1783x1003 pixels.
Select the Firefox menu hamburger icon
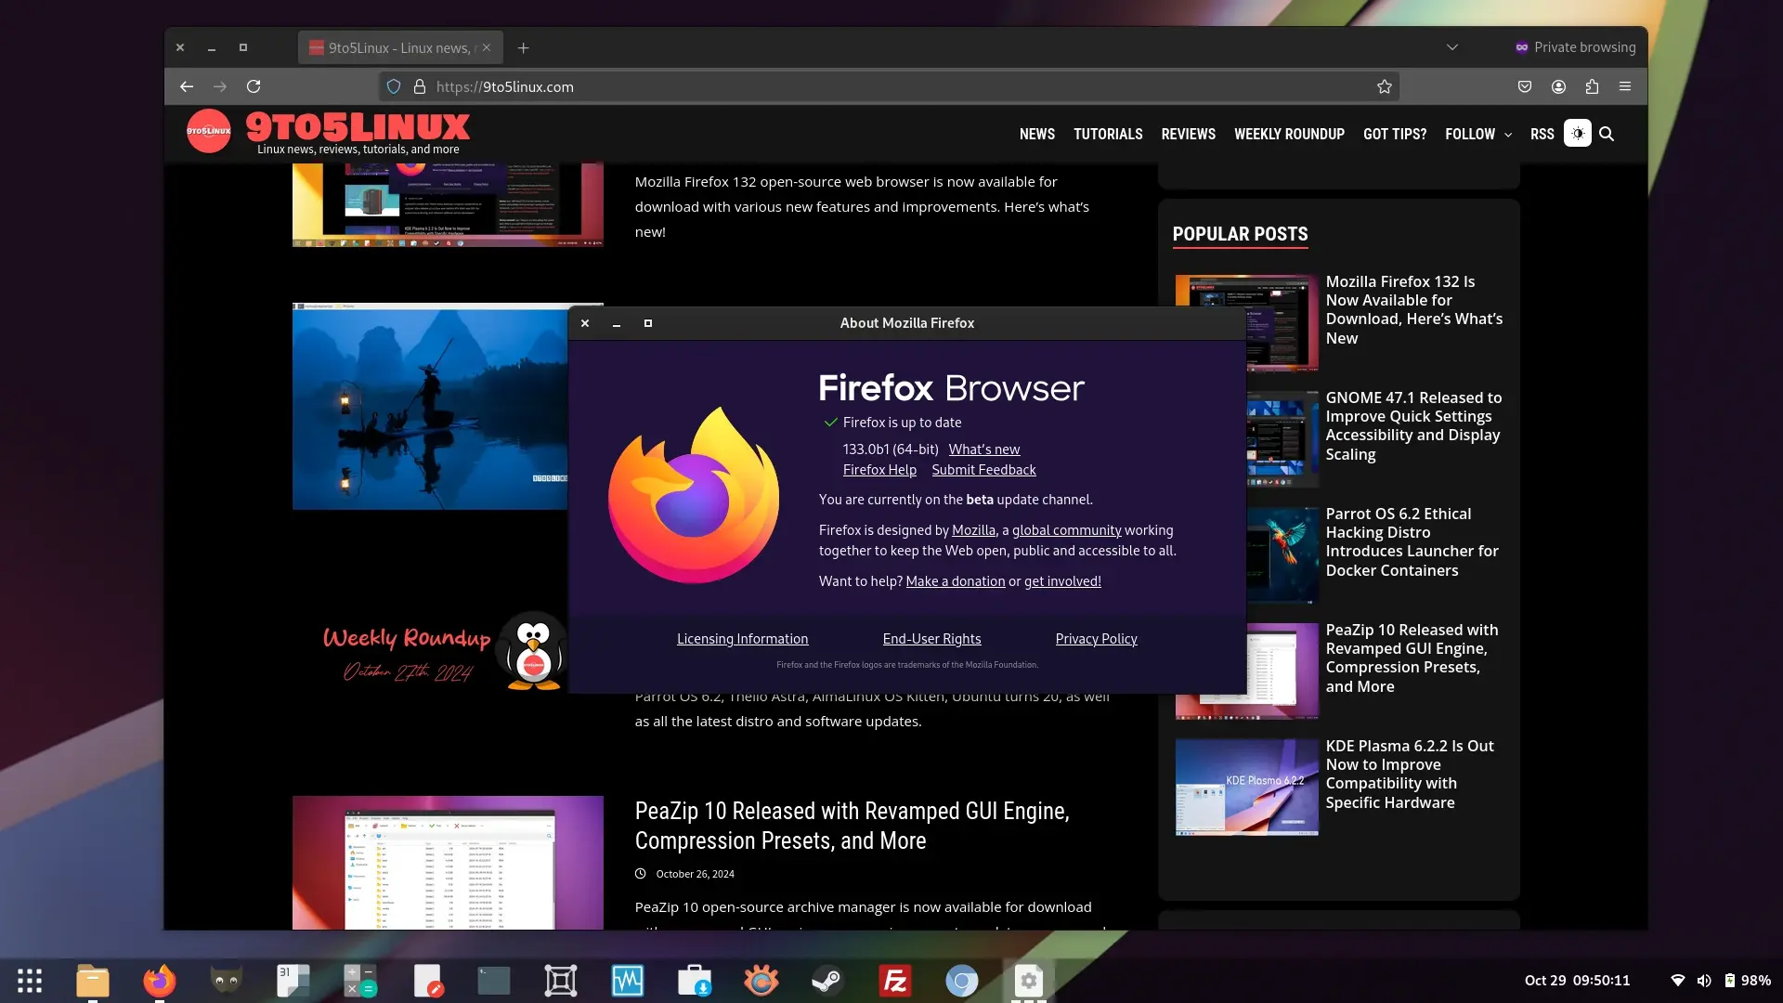point(1625,85)
